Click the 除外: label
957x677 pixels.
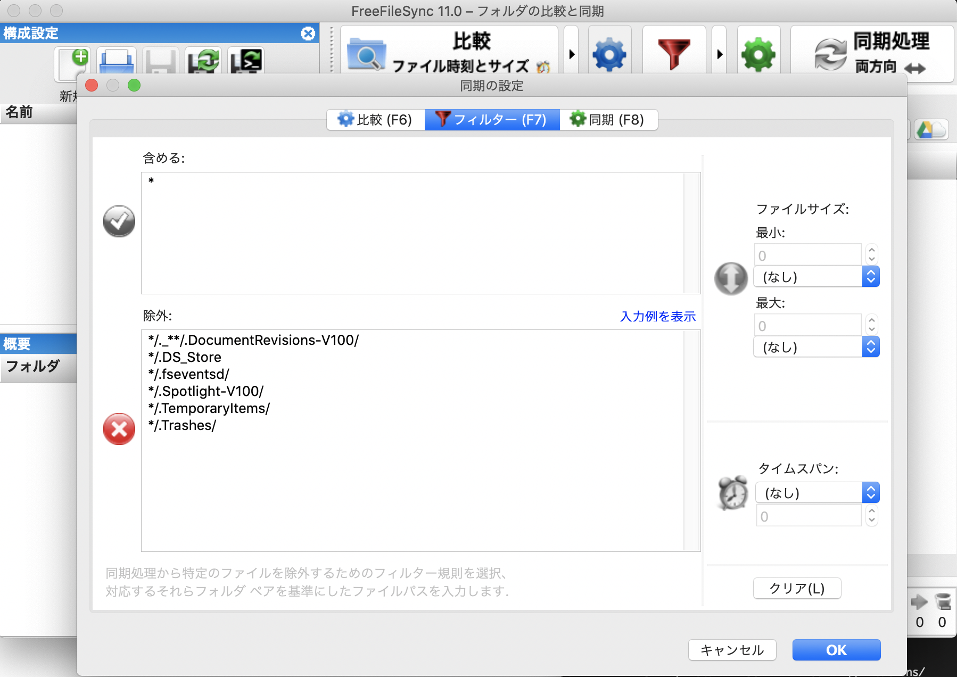point(158,316)
